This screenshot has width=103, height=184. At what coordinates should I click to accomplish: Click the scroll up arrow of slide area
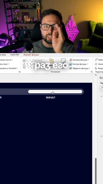[96, 75]
